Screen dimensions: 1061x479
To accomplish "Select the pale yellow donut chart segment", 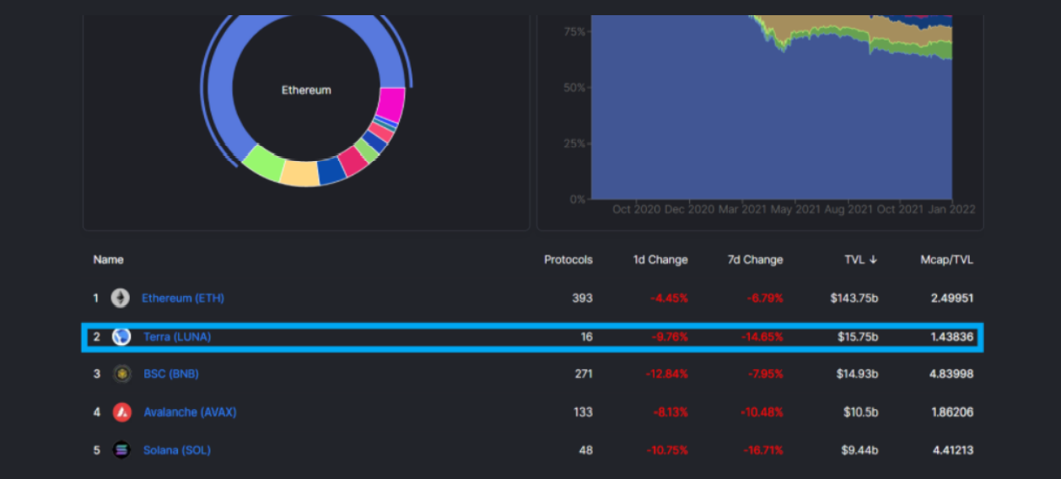I will pyautogui.click(x=299, y=174).
